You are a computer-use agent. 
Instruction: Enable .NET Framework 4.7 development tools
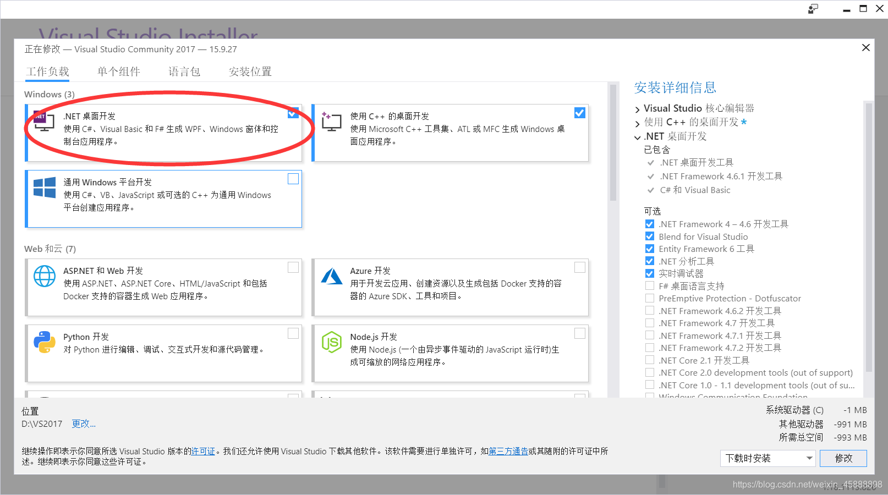pyautogui.click(x=650, y=323)
